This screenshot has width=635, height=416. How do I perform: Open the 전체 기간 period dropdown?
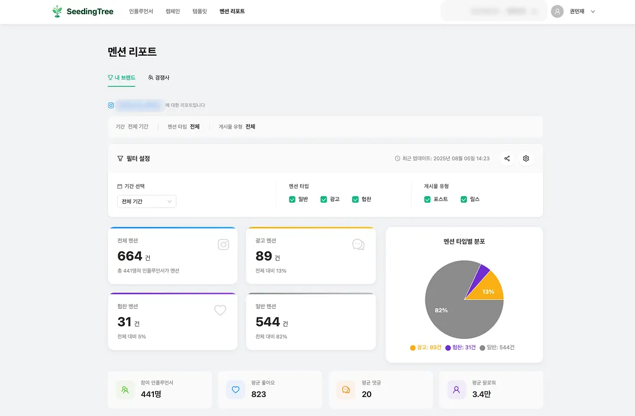point(147,201)
